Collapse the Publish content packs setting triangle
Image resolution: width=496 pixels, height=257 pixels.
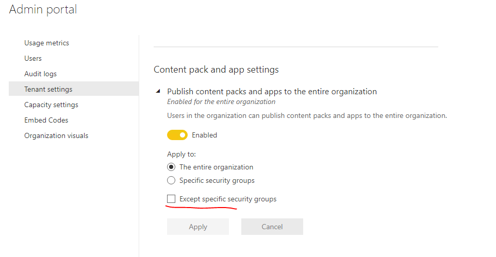coord(158,91)
